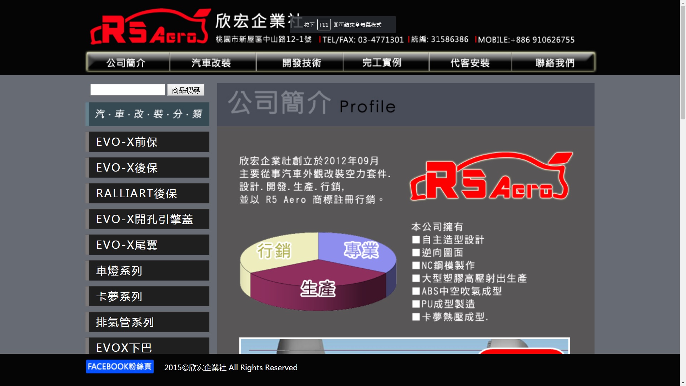Image resolution: width=686 pixels, height=386 pixels.
Task: Click the 統編: 31586386 text
Action: tap(440, 39)
